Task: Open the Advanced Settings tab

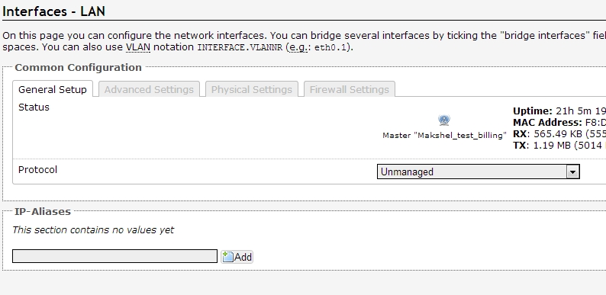Action: (x=149, y=89)
